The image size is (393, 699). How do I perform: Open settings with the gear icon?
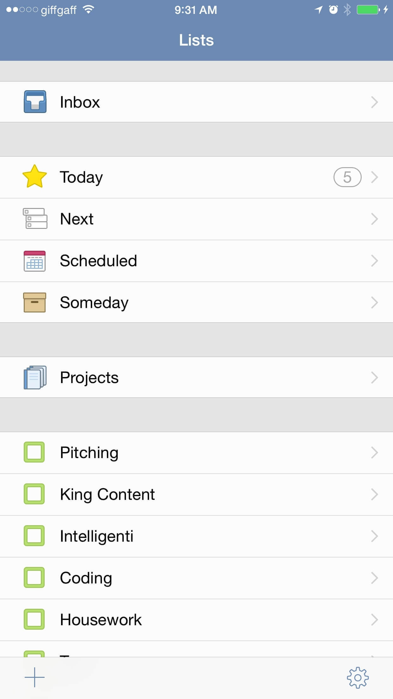tap(358, 677)
